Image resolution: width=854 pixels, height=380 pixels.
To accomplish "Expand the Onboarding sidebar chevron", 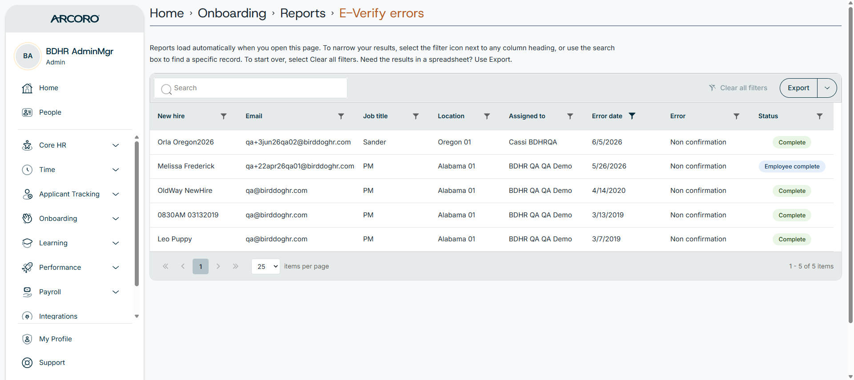I will click(x=116, y=219).
